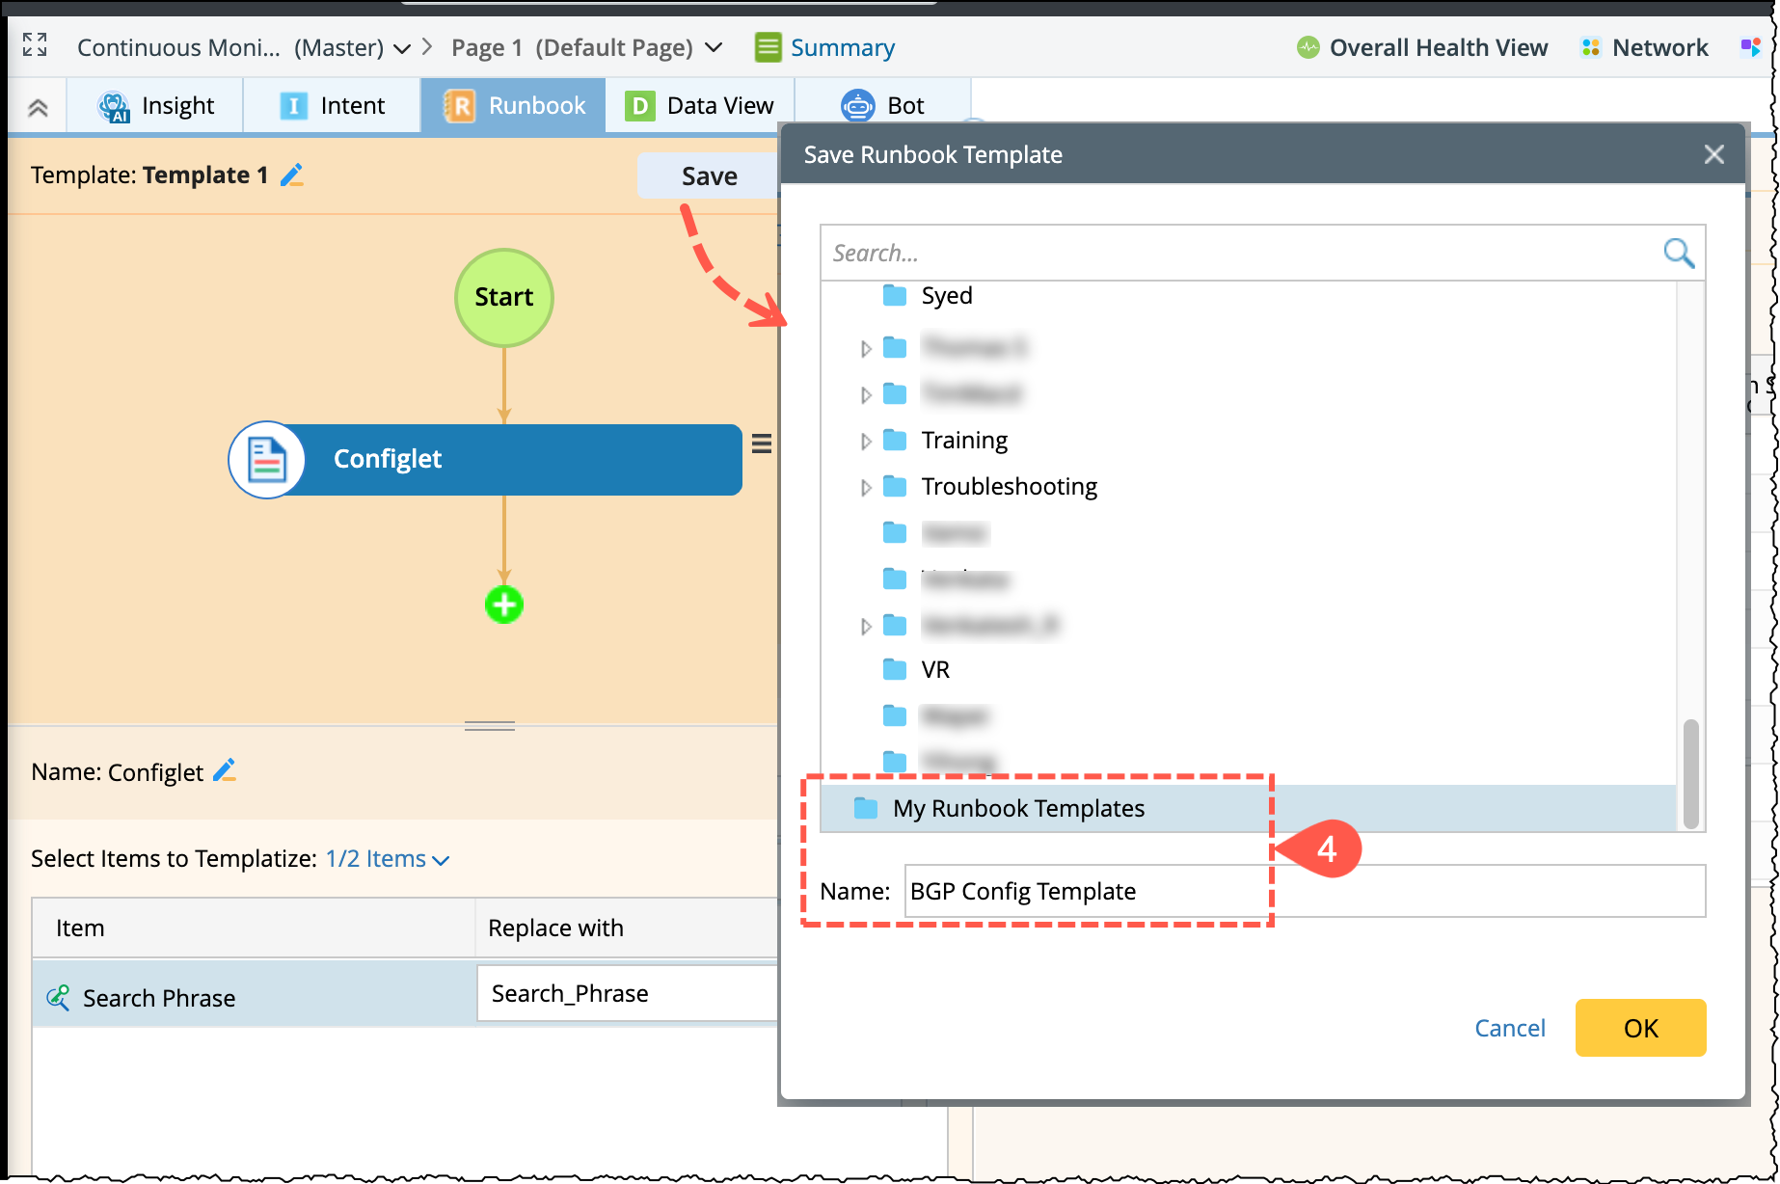Switch to the Data View tab
The image size is (1780, 1184).
coord(699,106)
